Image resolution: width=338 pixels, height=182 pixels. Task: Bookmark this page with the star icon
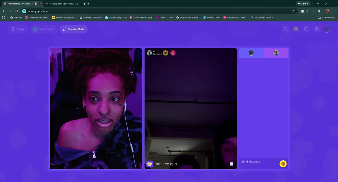click(x=294, y=11)
